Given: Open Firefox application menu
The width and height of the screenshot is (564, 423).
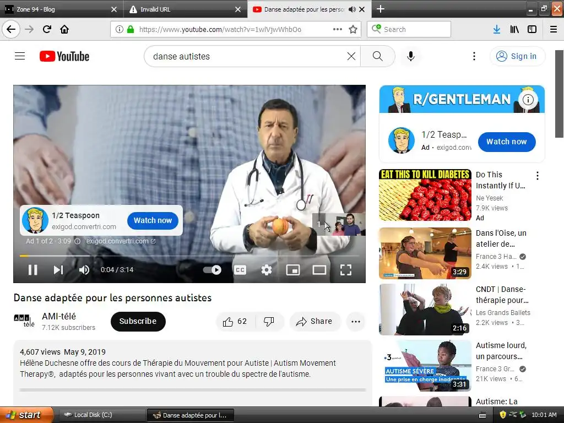Looking at the screenshot, I should coord(554,29).
